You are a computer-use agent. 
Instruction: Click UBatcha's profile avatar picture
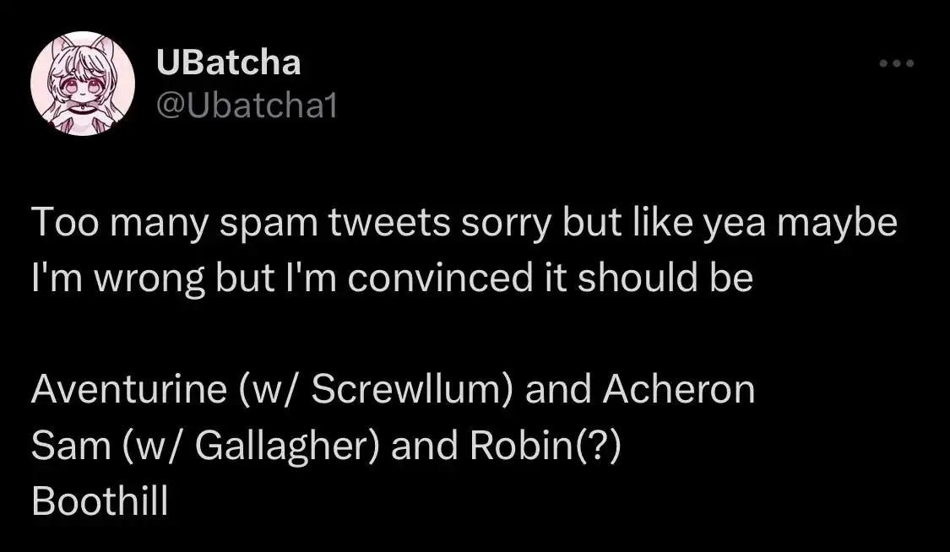83,83
